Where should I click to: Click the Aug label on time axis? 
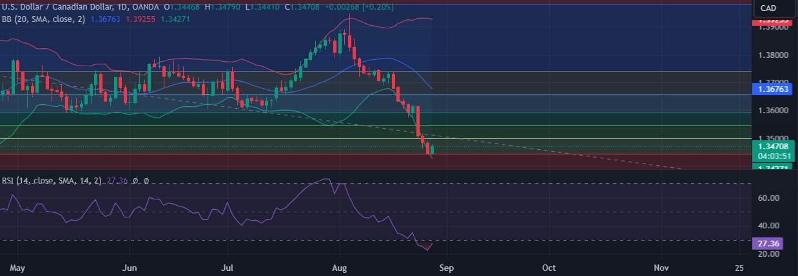[338, 267]
